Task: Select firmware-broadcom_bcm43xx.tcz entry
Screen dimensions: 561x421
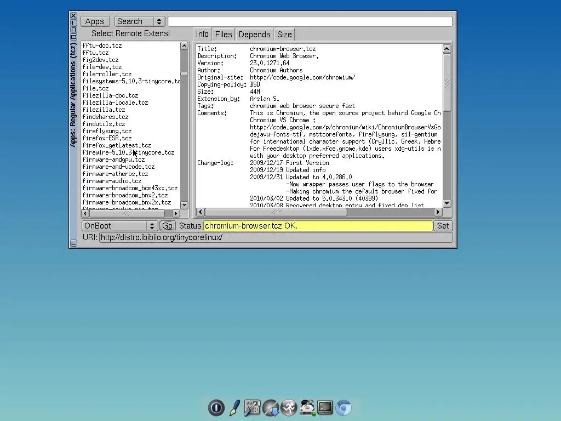Action: pos(130,189)
